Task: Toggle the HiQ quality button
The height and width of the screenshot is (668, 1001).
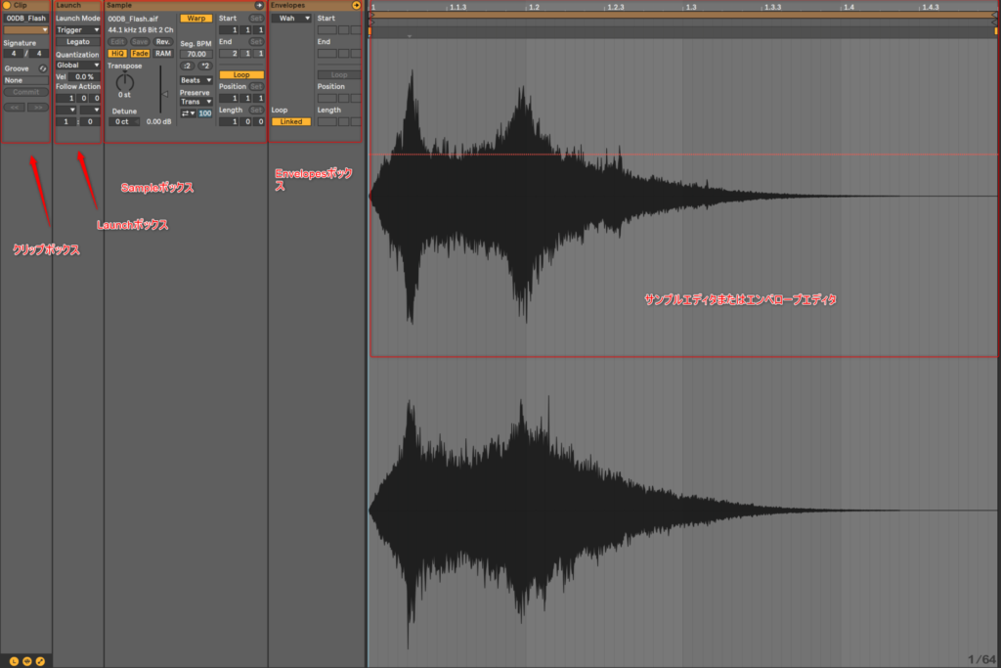Action: (117, 53)
